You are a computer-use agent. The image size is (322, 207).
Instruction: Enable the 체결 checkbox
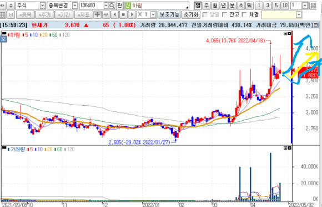pos(244,14)
